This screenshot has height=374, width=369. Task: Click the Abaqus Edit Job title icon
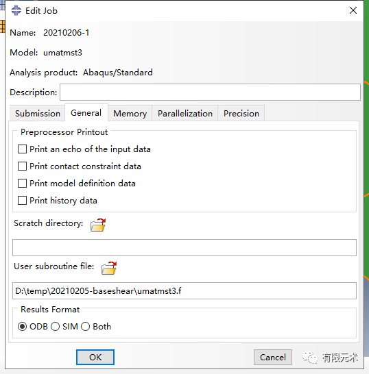click(16, 10)
